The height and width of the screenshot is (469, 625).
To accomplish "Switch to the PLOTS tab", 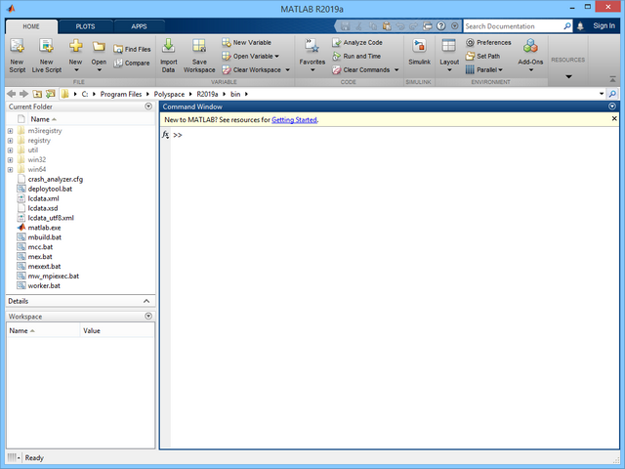I will point(85,26).
